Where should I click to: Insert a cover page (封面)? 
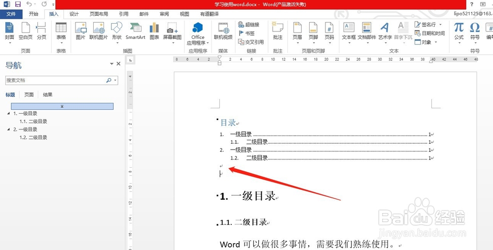pyautogui.click(x=9, y=31)
